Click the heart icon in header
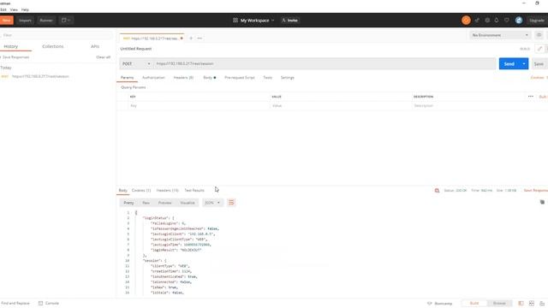 pyautogui.click(x=507, y=21)
